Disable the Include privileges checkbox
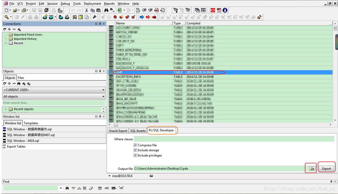The height and width of the screenshot is (194, 338). click(135, 155)
